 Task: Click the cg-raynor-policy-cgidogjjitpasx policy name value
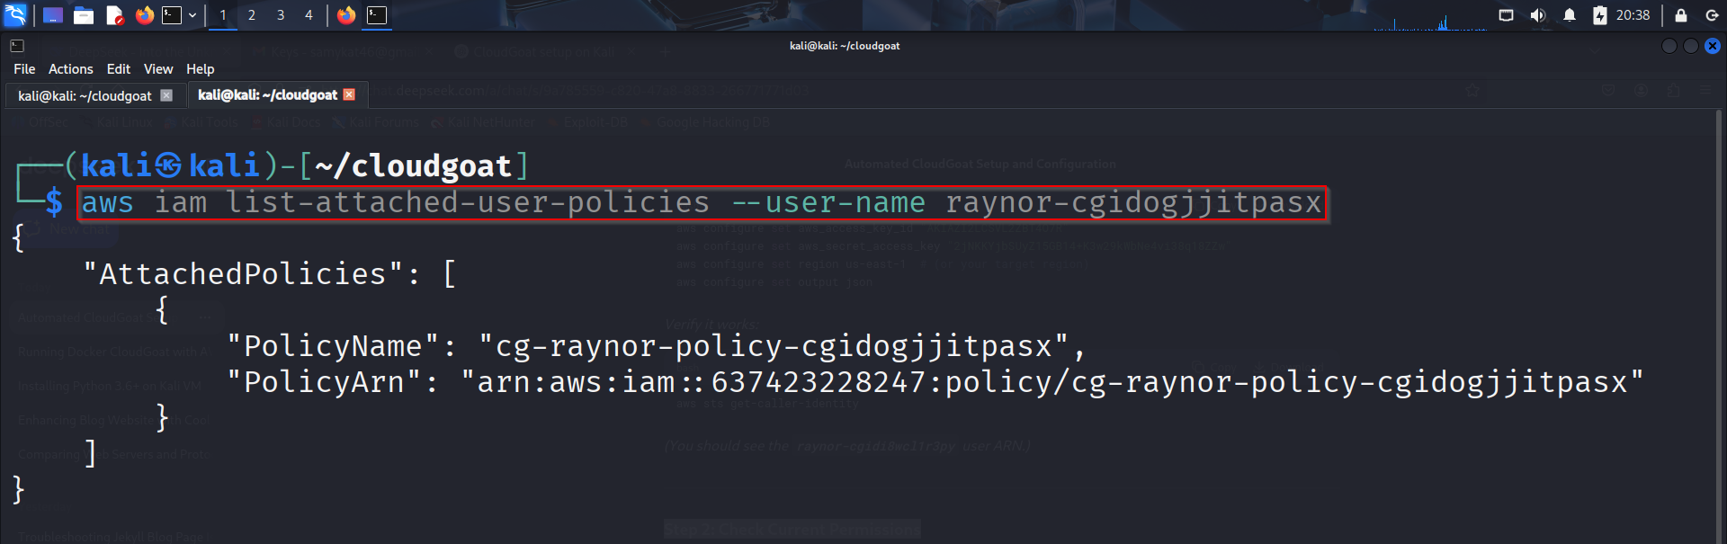[774, 346]
